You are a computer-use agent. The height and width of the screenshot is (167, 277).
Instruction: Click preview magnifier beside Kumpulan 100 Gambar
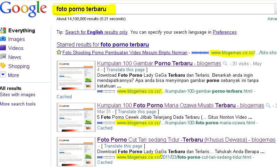tap(225, 64)
